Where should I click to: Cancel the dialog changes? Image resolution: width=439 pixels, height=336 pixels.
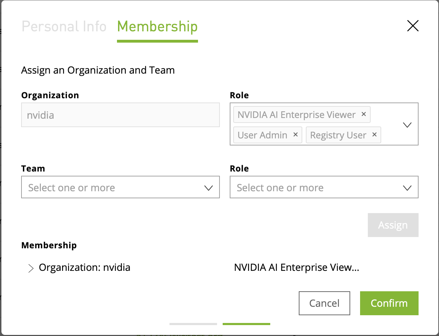point(324,303)
